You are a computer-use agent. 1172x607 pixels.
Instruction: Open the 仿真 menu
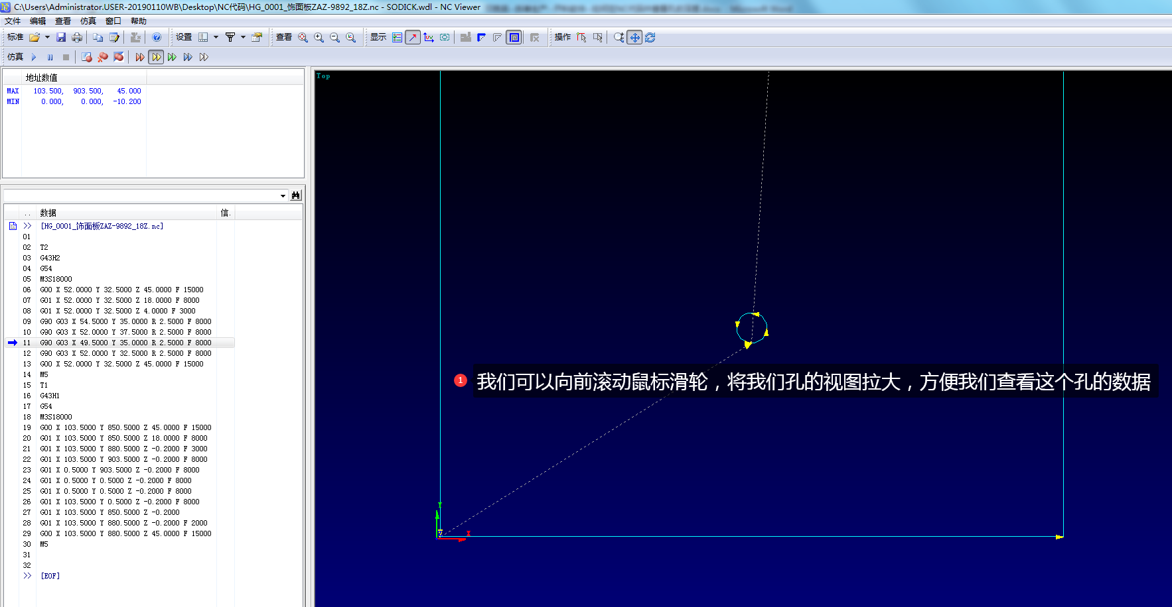(x=88, y=21)
